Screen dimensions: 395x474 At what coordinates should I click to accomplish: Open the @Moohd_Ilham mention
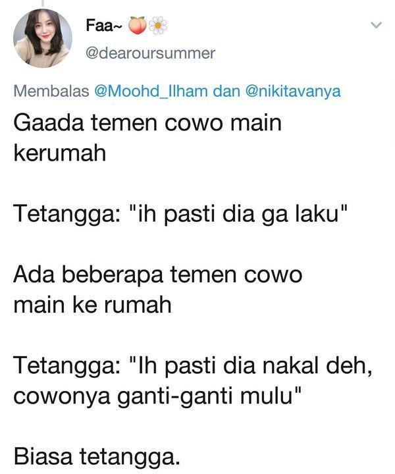pos(151,91)
